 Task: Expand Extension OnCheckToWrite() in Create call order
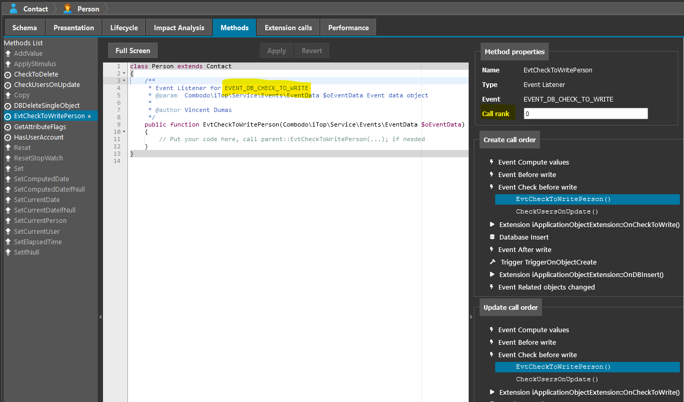tap(492, 224)
